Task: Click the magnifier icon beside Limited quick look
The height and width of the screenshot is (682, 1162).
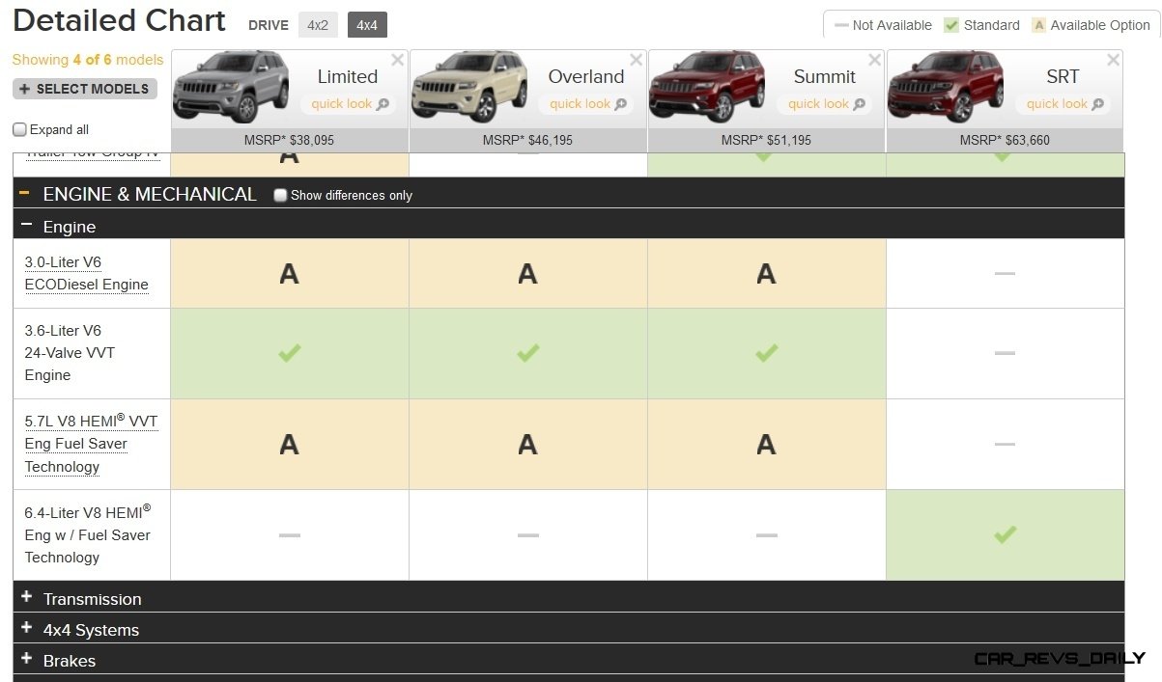Action: 383,104
